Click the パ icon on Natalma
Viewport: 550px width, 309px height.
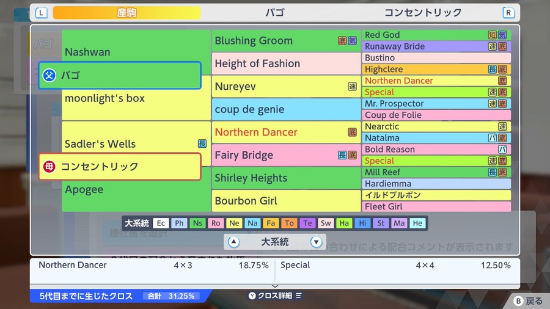[x=493, y=138]
